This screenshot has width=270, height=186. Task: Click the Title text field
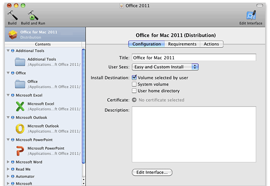click(194, 58)
